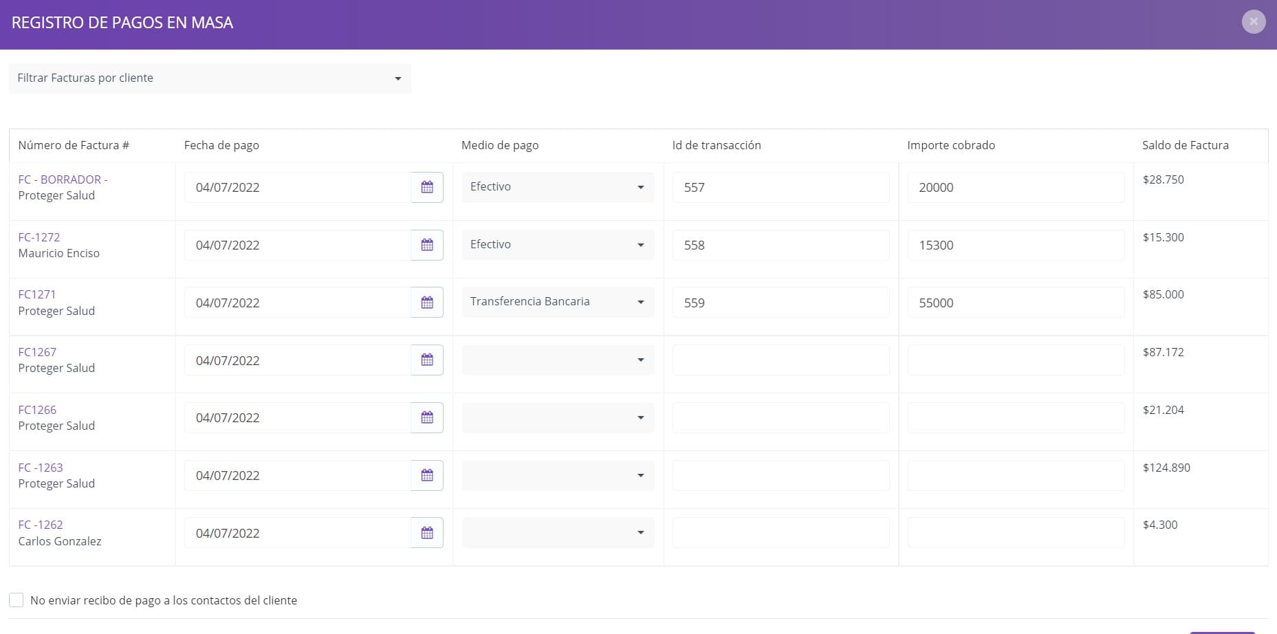This screenshot has width=1277, height=634.
Task: Open calendar picker for invoice FC -1262
Action: [427, 533]
